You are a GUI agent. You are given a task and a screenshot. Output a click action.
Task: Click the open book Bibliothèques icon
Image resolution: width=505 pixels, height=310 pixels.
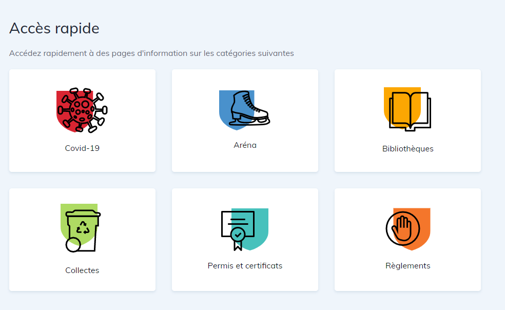(407, 109)
